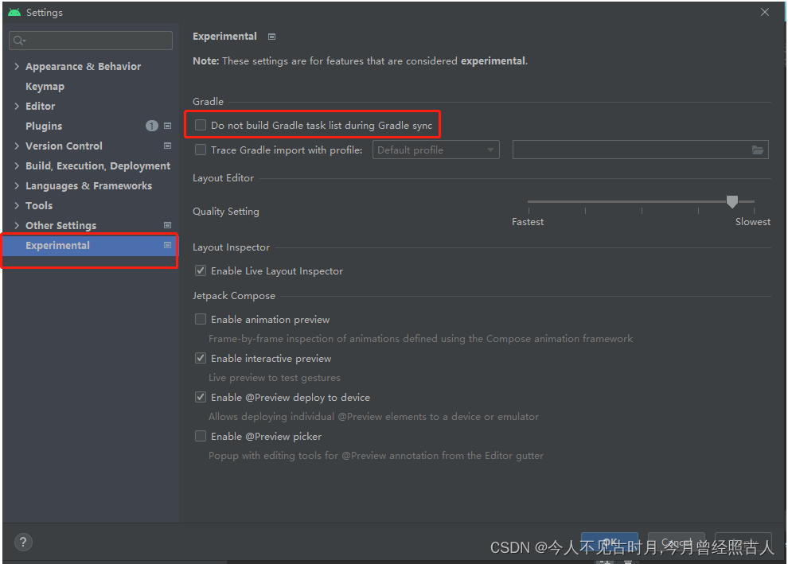788x564 pixels.
Task: Click the settings search field
Action: pyautogui.click(x=90, y=40)
